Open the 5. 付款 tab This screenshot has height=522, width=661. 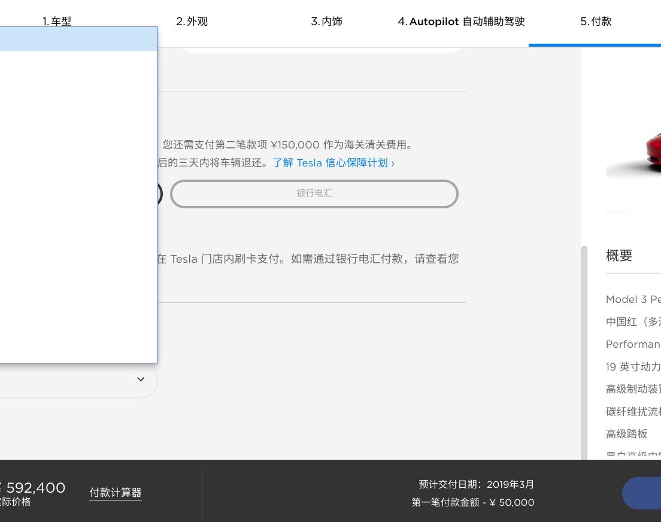click(x=596, y=21)
